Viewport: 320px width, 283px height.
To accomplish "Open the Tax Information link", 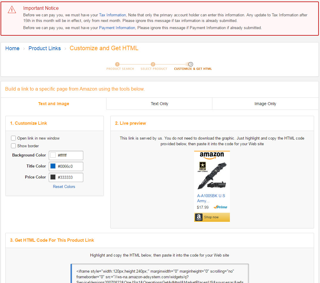I will coord(112,15).
